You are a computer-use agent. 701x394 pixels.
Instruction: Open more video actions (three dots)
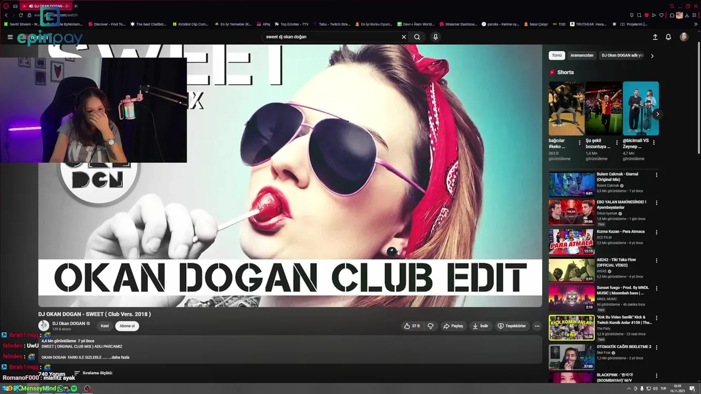tap(537, 326)
